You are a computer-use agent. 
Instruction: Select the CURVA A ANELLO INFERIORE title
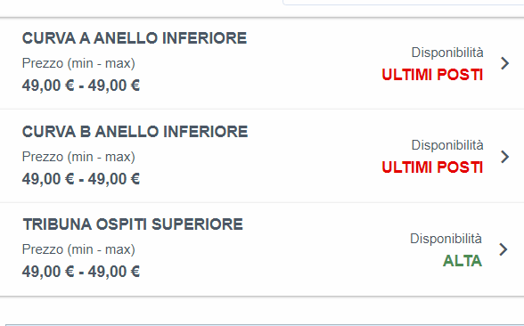pyautogui.click(x=135, y=38)
